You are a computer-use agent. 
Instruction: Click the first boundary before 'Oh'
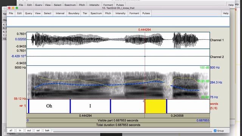tap(29, 106)
